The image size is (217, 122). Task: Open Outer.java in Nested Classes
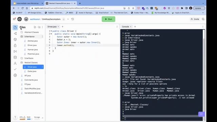point(32,72)
